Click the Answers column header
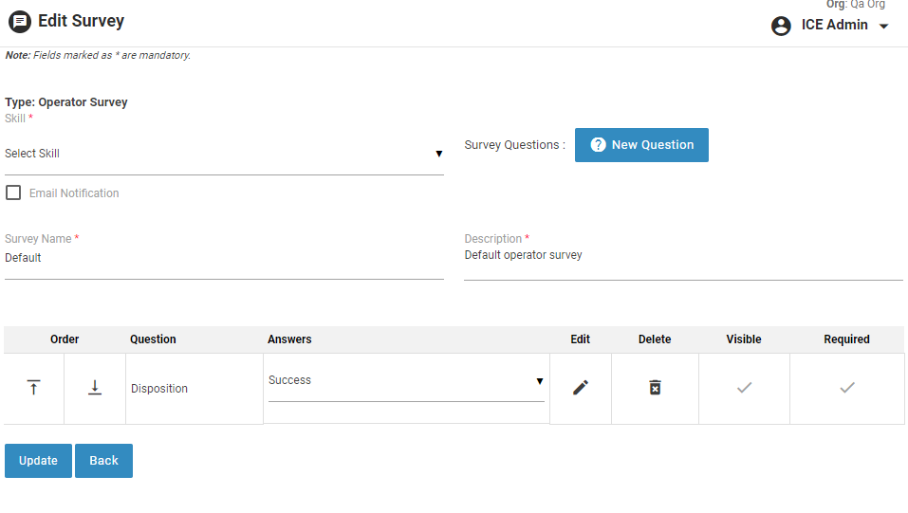The width and height of the screenshot is (908, 513). coord(289,339)
